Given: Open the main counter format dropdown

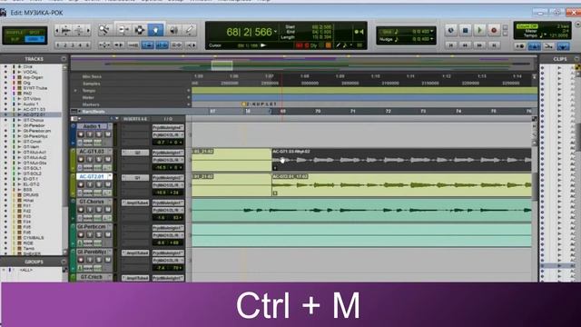Looking at the screenshot, I should (x=275, y=32).
